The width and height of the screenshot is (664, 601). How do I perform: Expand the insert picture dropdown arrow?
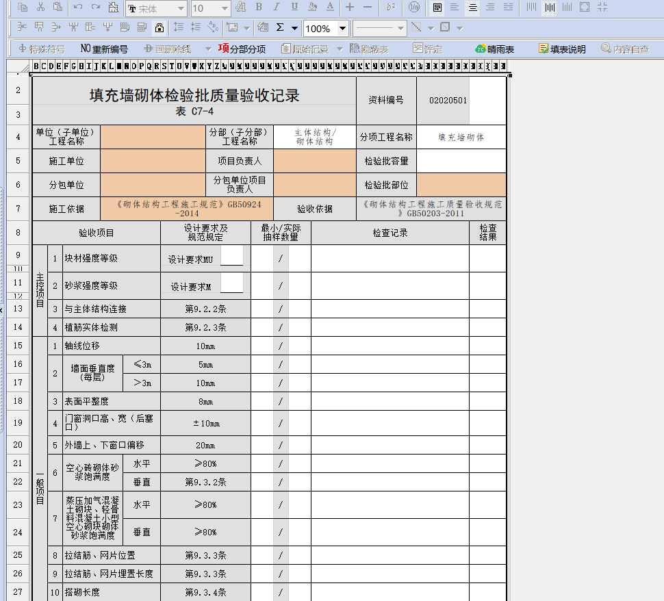tap(247, 28)
